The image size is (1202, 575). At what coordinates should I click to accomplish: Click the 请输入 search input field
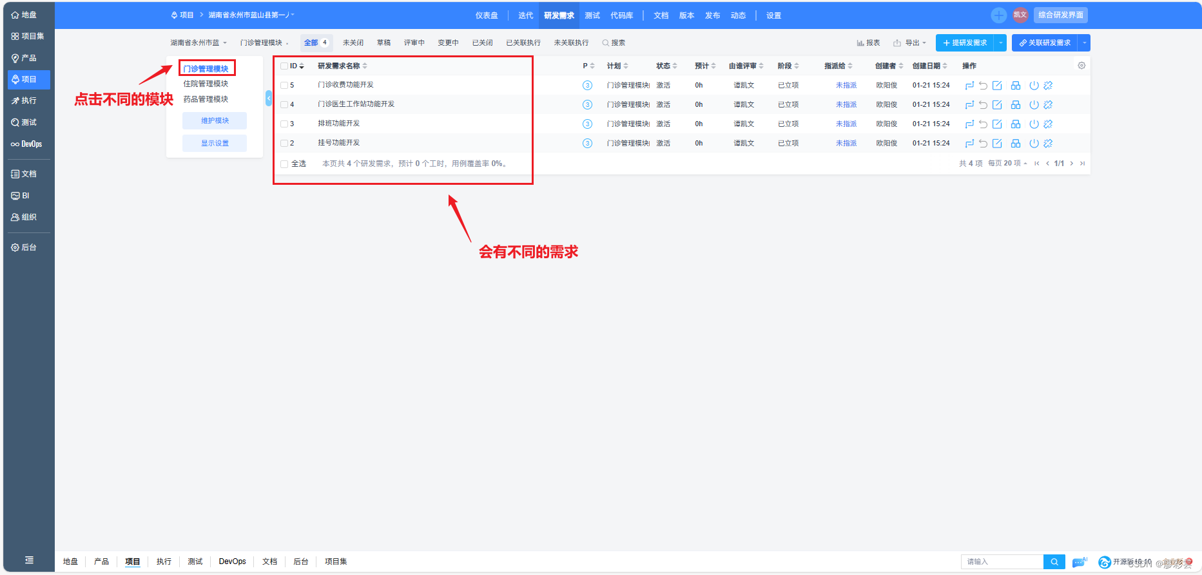tap(1002, 561)
